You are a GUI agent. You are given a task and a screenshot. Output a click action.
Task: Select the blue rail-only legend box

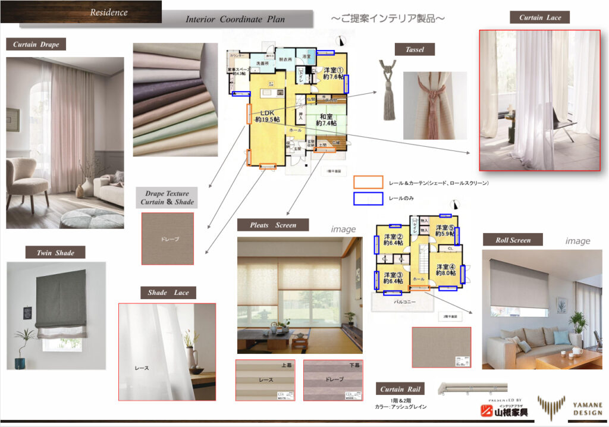pyautogui.click(x=368, y=198)
